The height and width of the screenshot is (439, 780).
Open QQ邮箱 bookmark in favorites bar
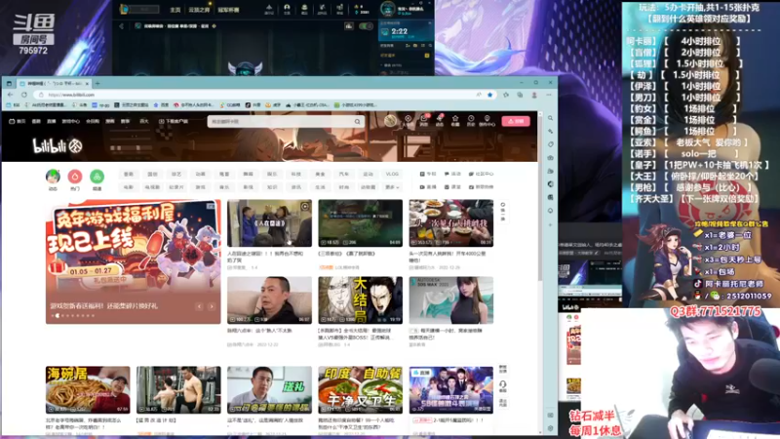230,105
